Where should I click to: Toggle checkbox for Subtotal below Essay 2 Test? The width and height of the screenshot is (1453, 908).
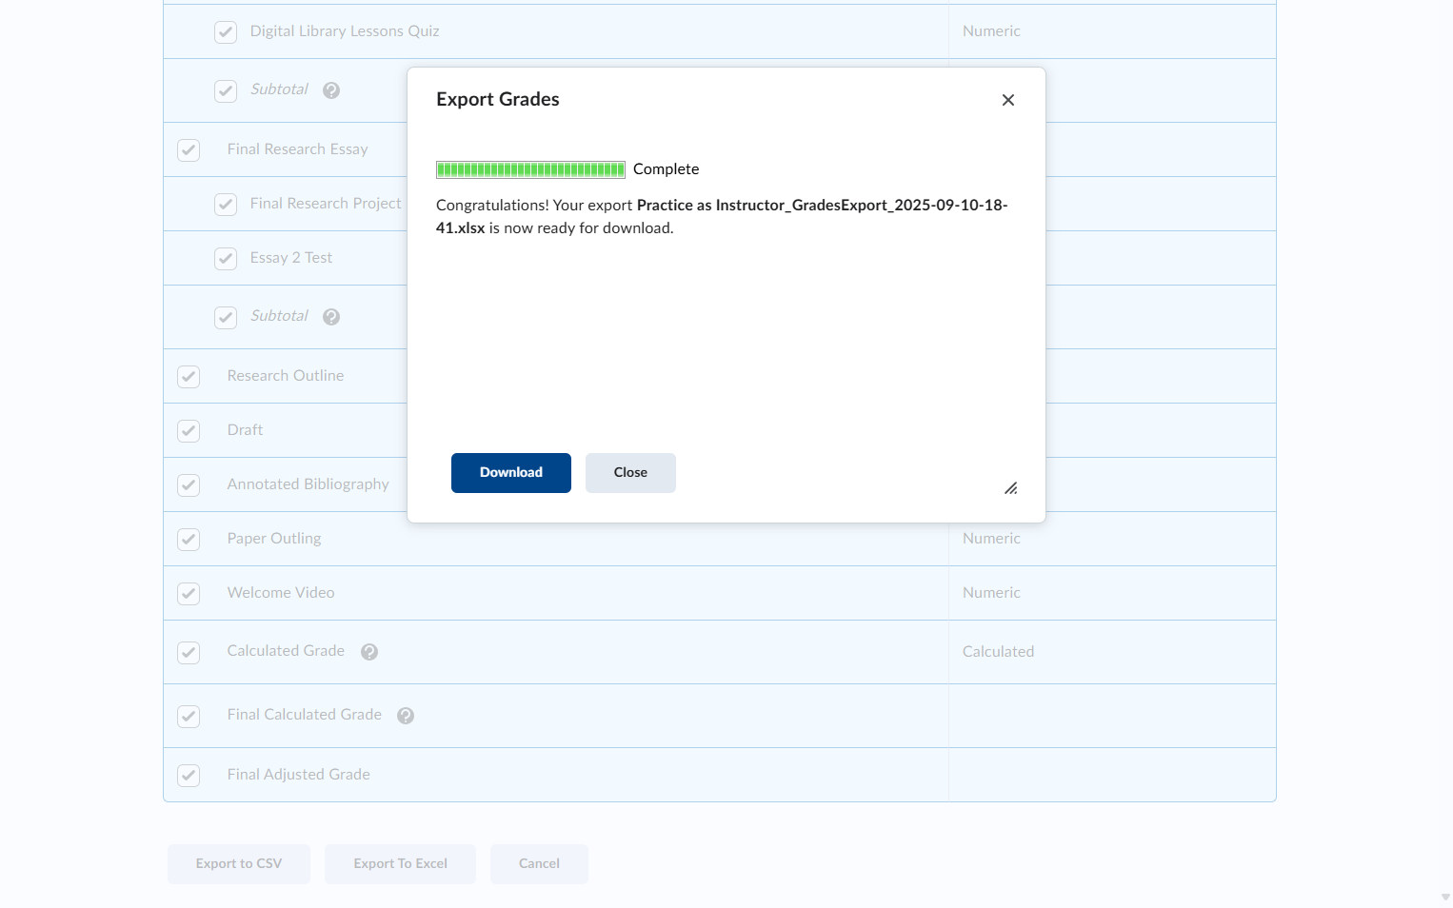click(226, 318)
